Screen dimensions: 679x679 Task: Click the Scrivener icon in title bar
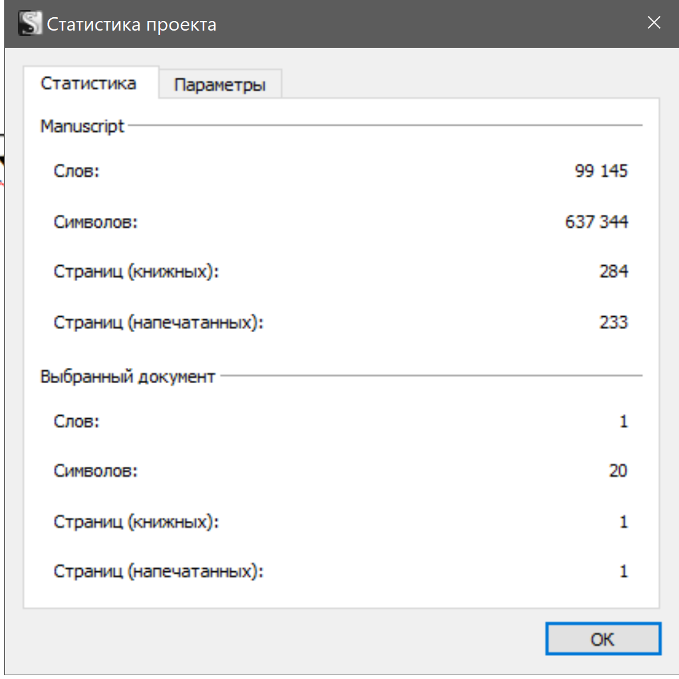coord(29,24)
